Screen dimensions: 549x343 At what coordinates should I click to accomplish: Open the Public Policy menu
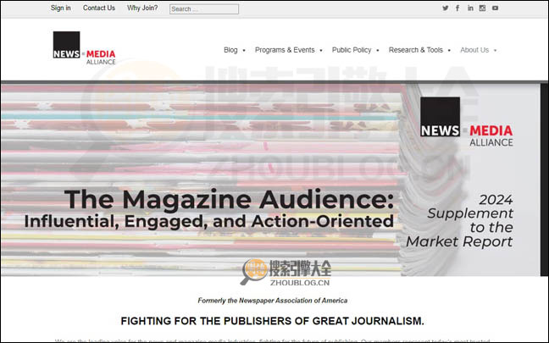352,50
